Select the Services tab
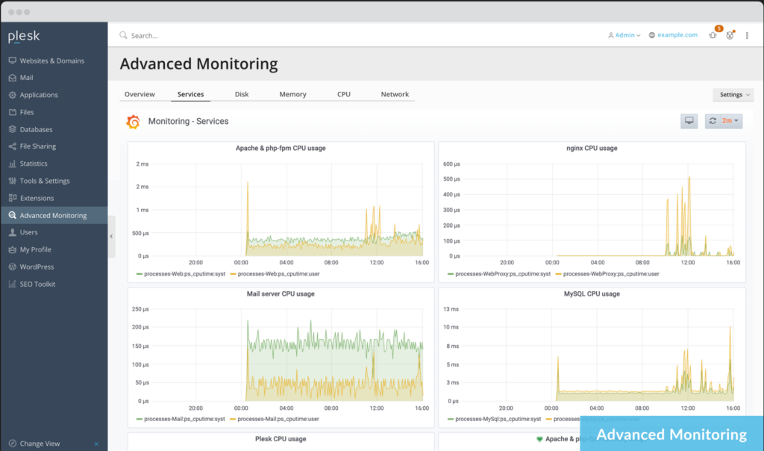 point(190,94)
